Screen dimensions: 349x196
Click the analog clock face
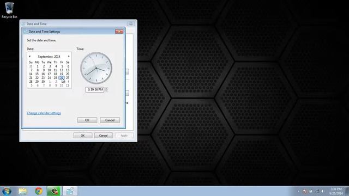(x=96, y=68)
